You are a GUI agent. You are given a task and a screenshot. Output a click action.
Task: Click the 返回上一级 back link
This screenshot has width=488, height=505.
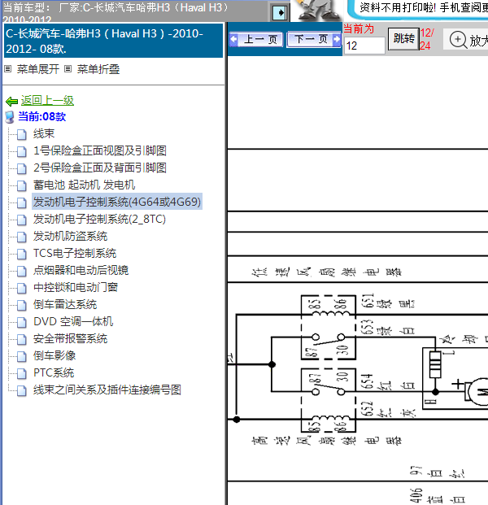click(47, 101)
